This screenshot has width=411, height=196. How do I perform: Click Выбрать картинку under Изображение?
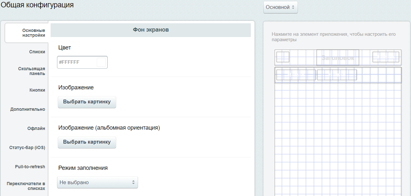pyautogui.click(x=87, y=102)
